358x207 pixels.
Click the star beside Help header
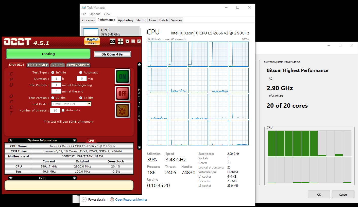pyautogui.click(x=11, y=178)
